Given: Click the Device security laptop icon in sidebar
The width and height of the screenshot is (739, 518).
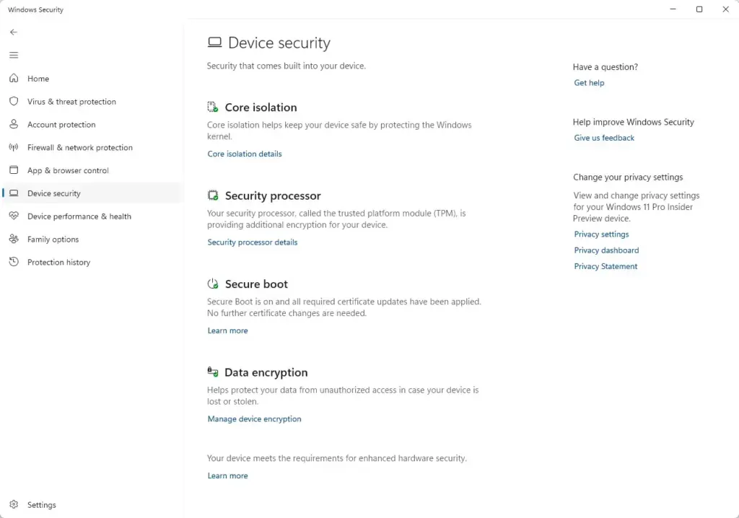Looking at the screenshot, I should (14, 193).
